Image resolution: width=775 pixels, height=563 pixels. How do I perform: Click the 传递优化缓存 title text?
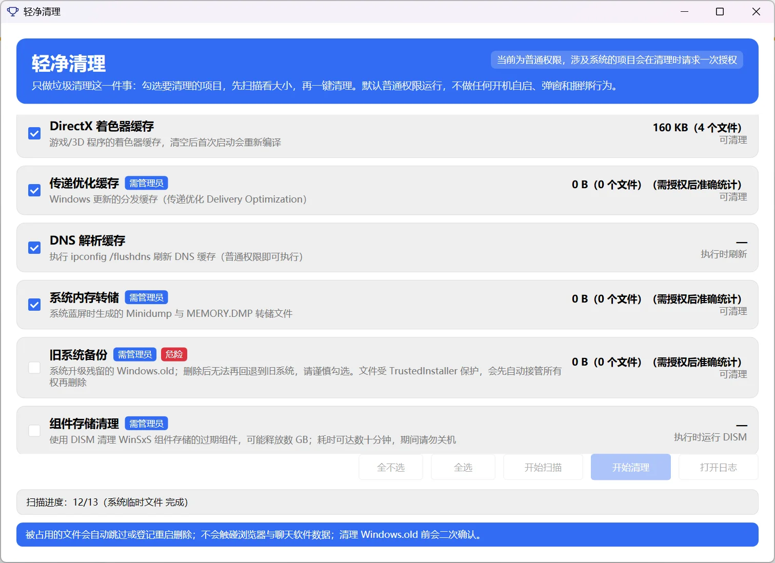tap(84, 183)
